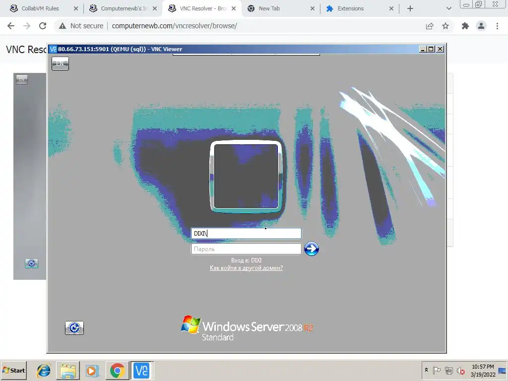Show hidden system tray icons arrow
The height and width of the screenshot is (381, 508).
(x=426, y=370)
